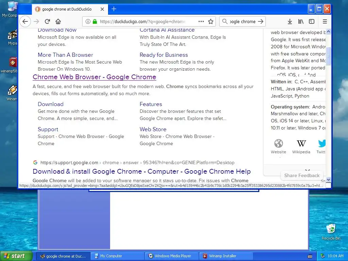348x261 pixels.
Task: Toggle the sidebar view
Action: 312,21
